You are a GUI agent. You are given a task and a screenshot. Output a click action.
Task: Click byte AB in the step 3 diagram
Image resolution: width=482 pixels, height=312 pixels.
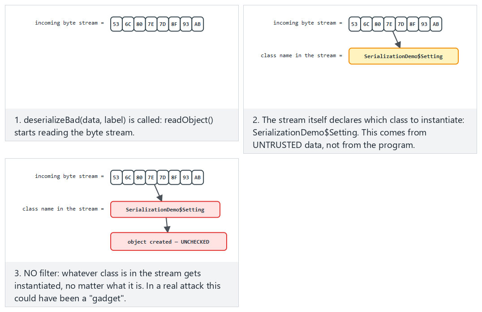[198, 177]
